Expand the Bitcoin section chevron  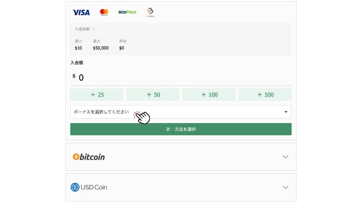click(x=285, y=157)
